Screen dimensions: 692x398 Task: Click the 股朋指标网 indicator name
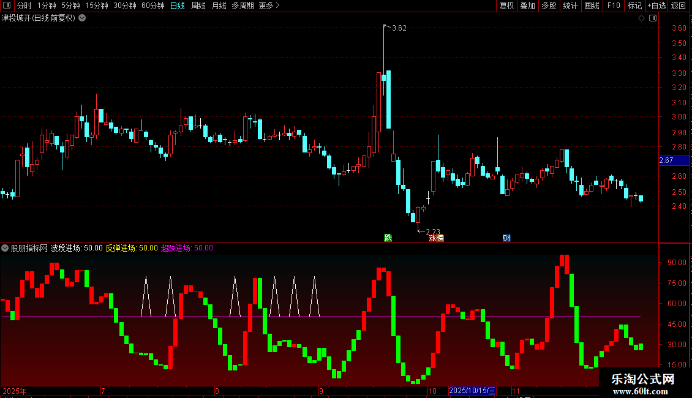pos(29,248)
